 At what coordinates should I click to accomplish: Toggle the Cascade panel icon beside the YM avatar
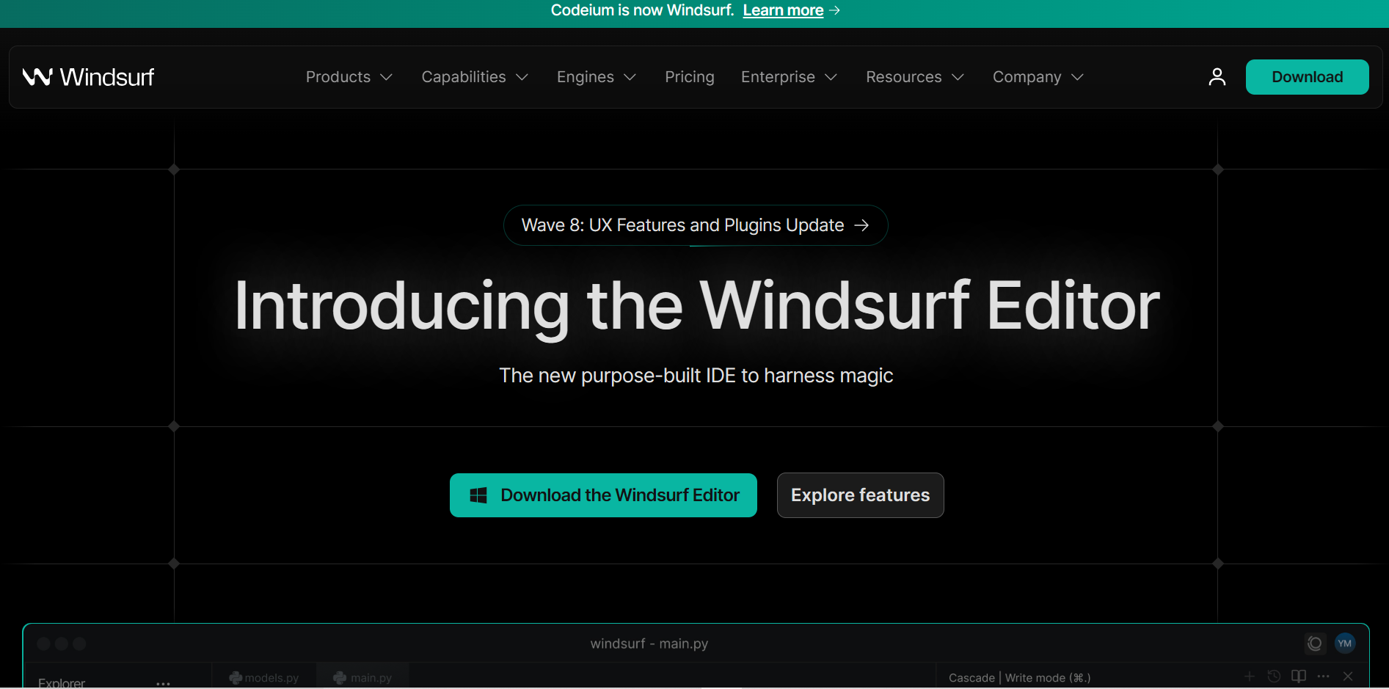(1315, 644)
